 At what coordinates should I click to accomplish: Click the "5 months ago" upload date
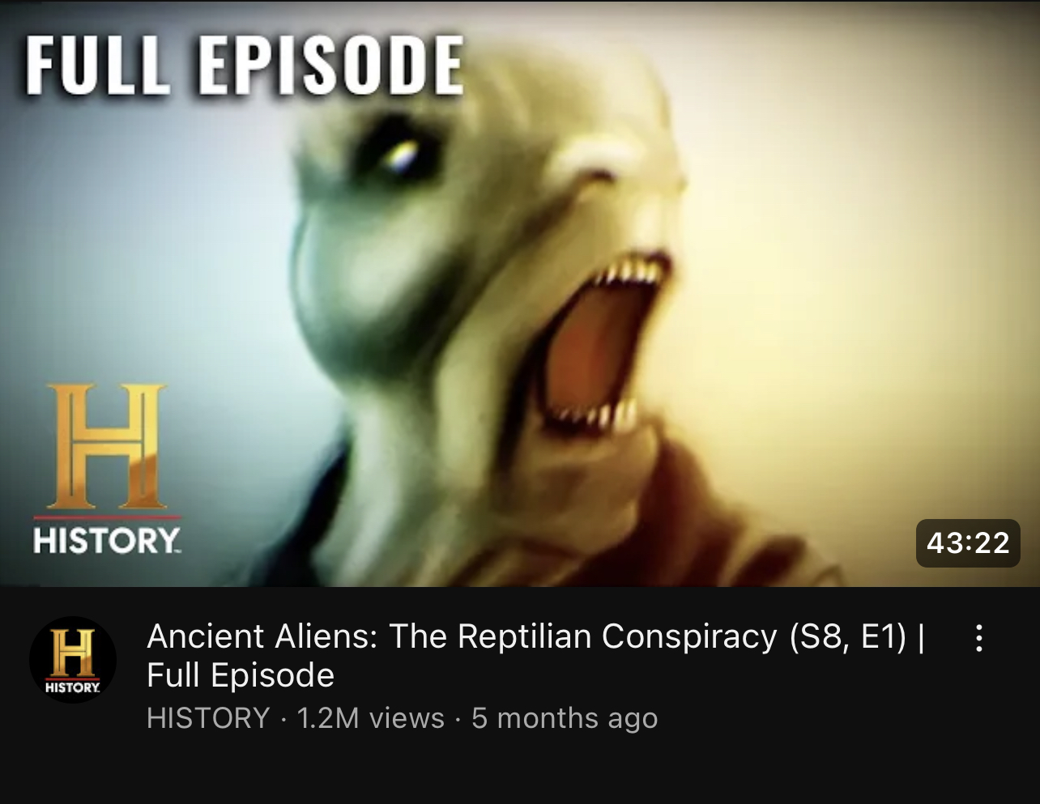565,718
